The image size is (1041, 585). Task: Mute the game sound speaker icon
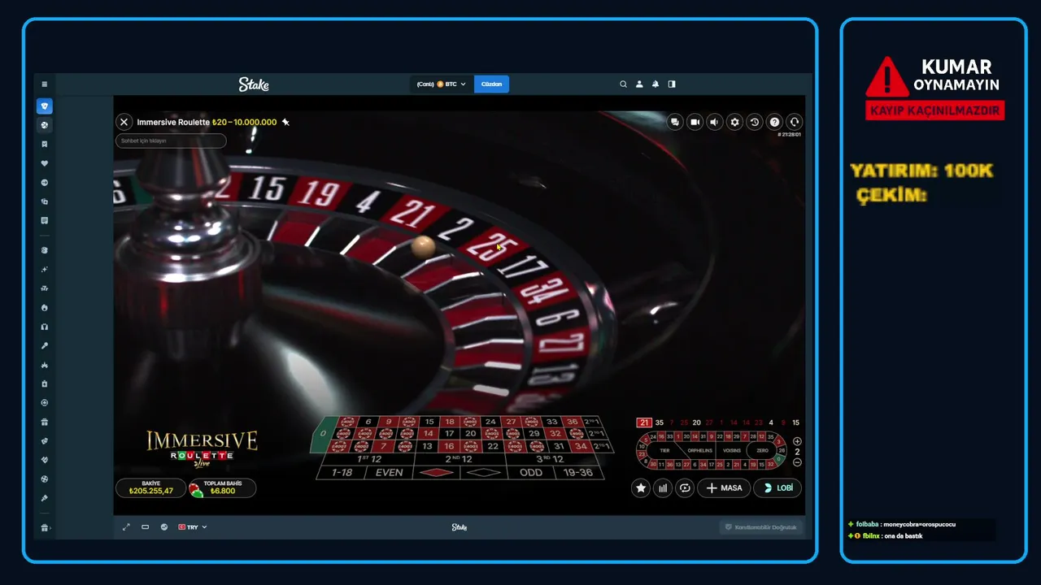pos(715,122)
